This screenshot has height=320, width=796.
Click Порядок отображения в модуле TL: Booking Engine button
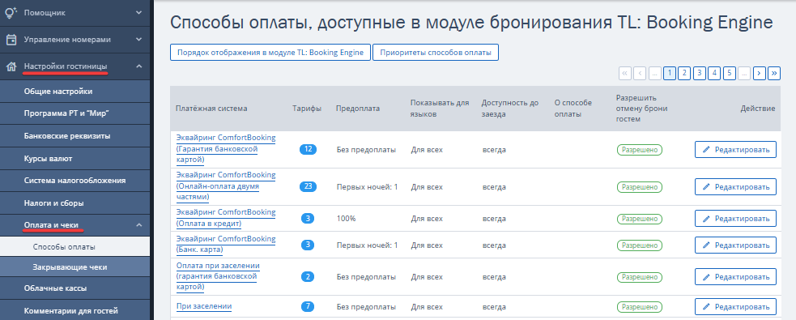270,53
